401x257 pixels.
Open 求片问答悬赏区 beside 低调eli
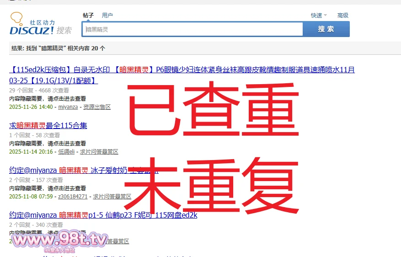click(99, 151)
